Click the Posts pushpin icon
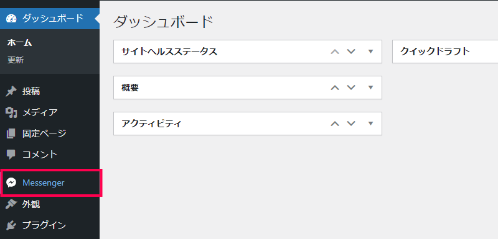Screen dimensions: 498x239 pos(11,92)
